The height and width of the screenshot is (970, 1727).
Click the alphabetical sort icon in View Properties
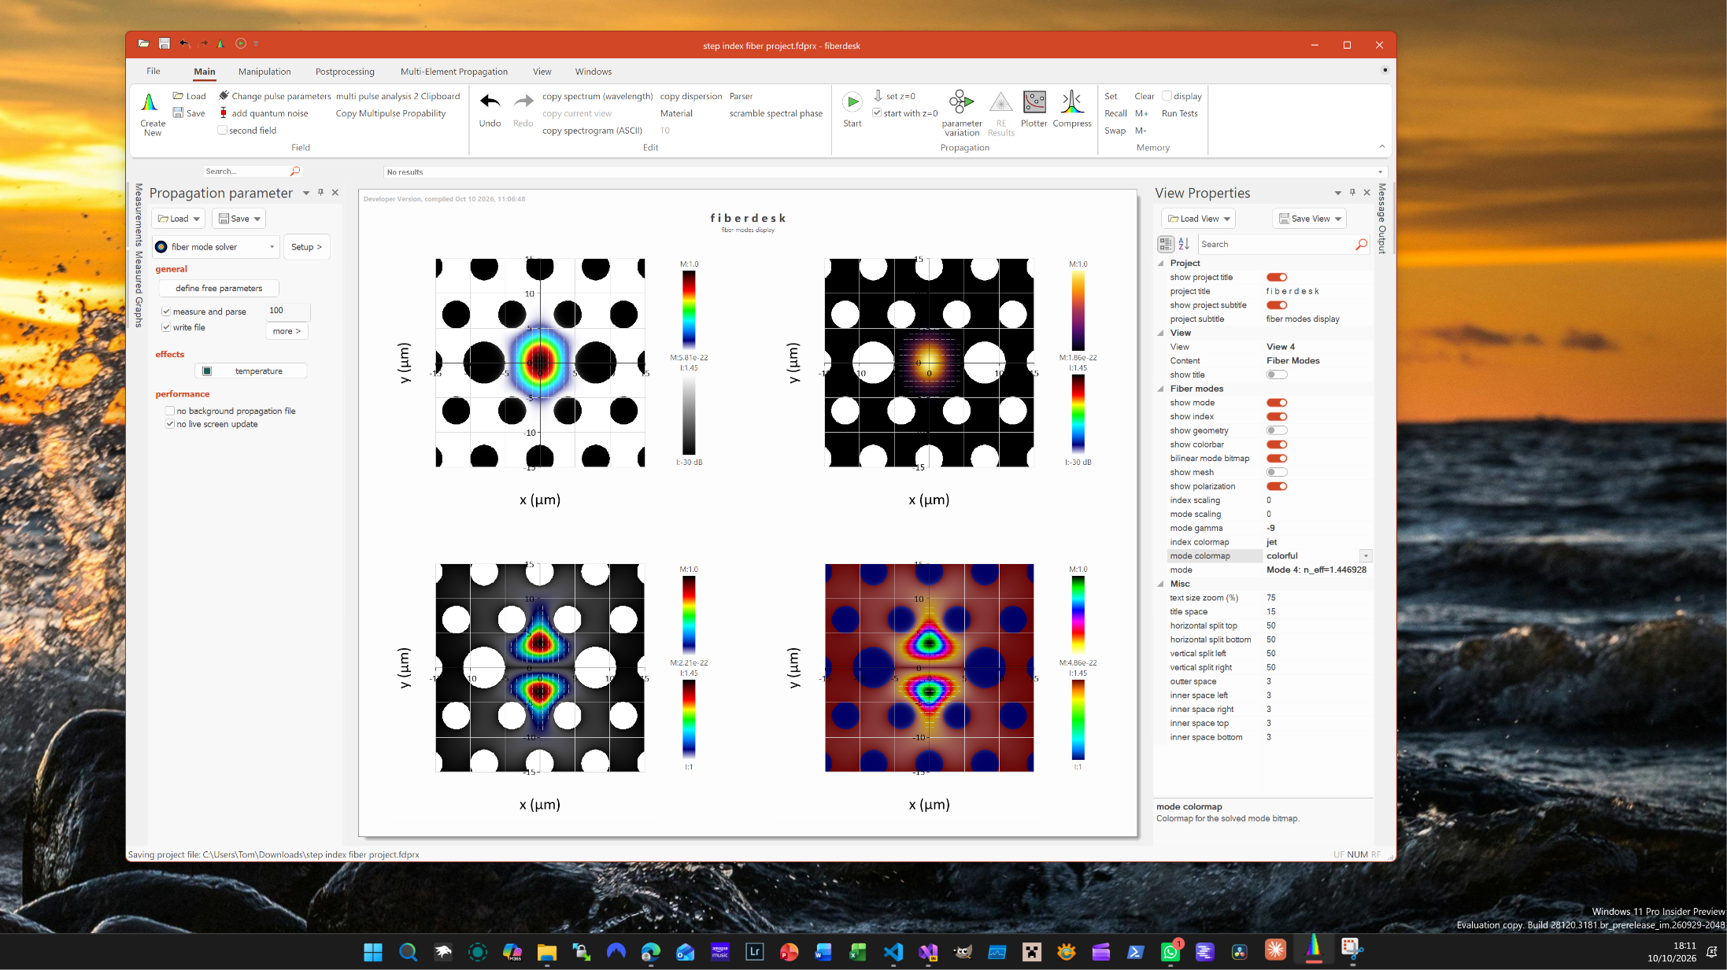click(1183, 245)
